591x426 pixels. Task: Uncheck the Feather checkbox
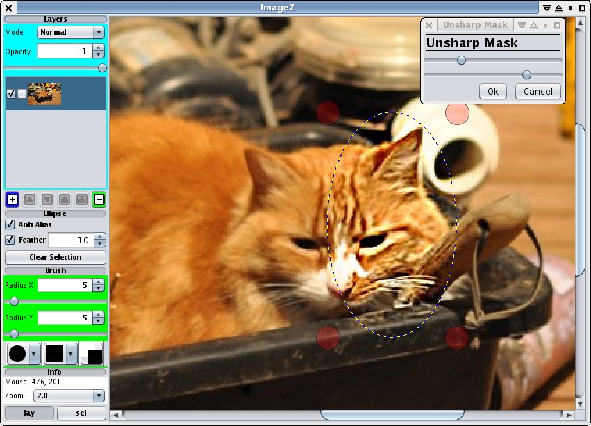(x=10, y=240)
